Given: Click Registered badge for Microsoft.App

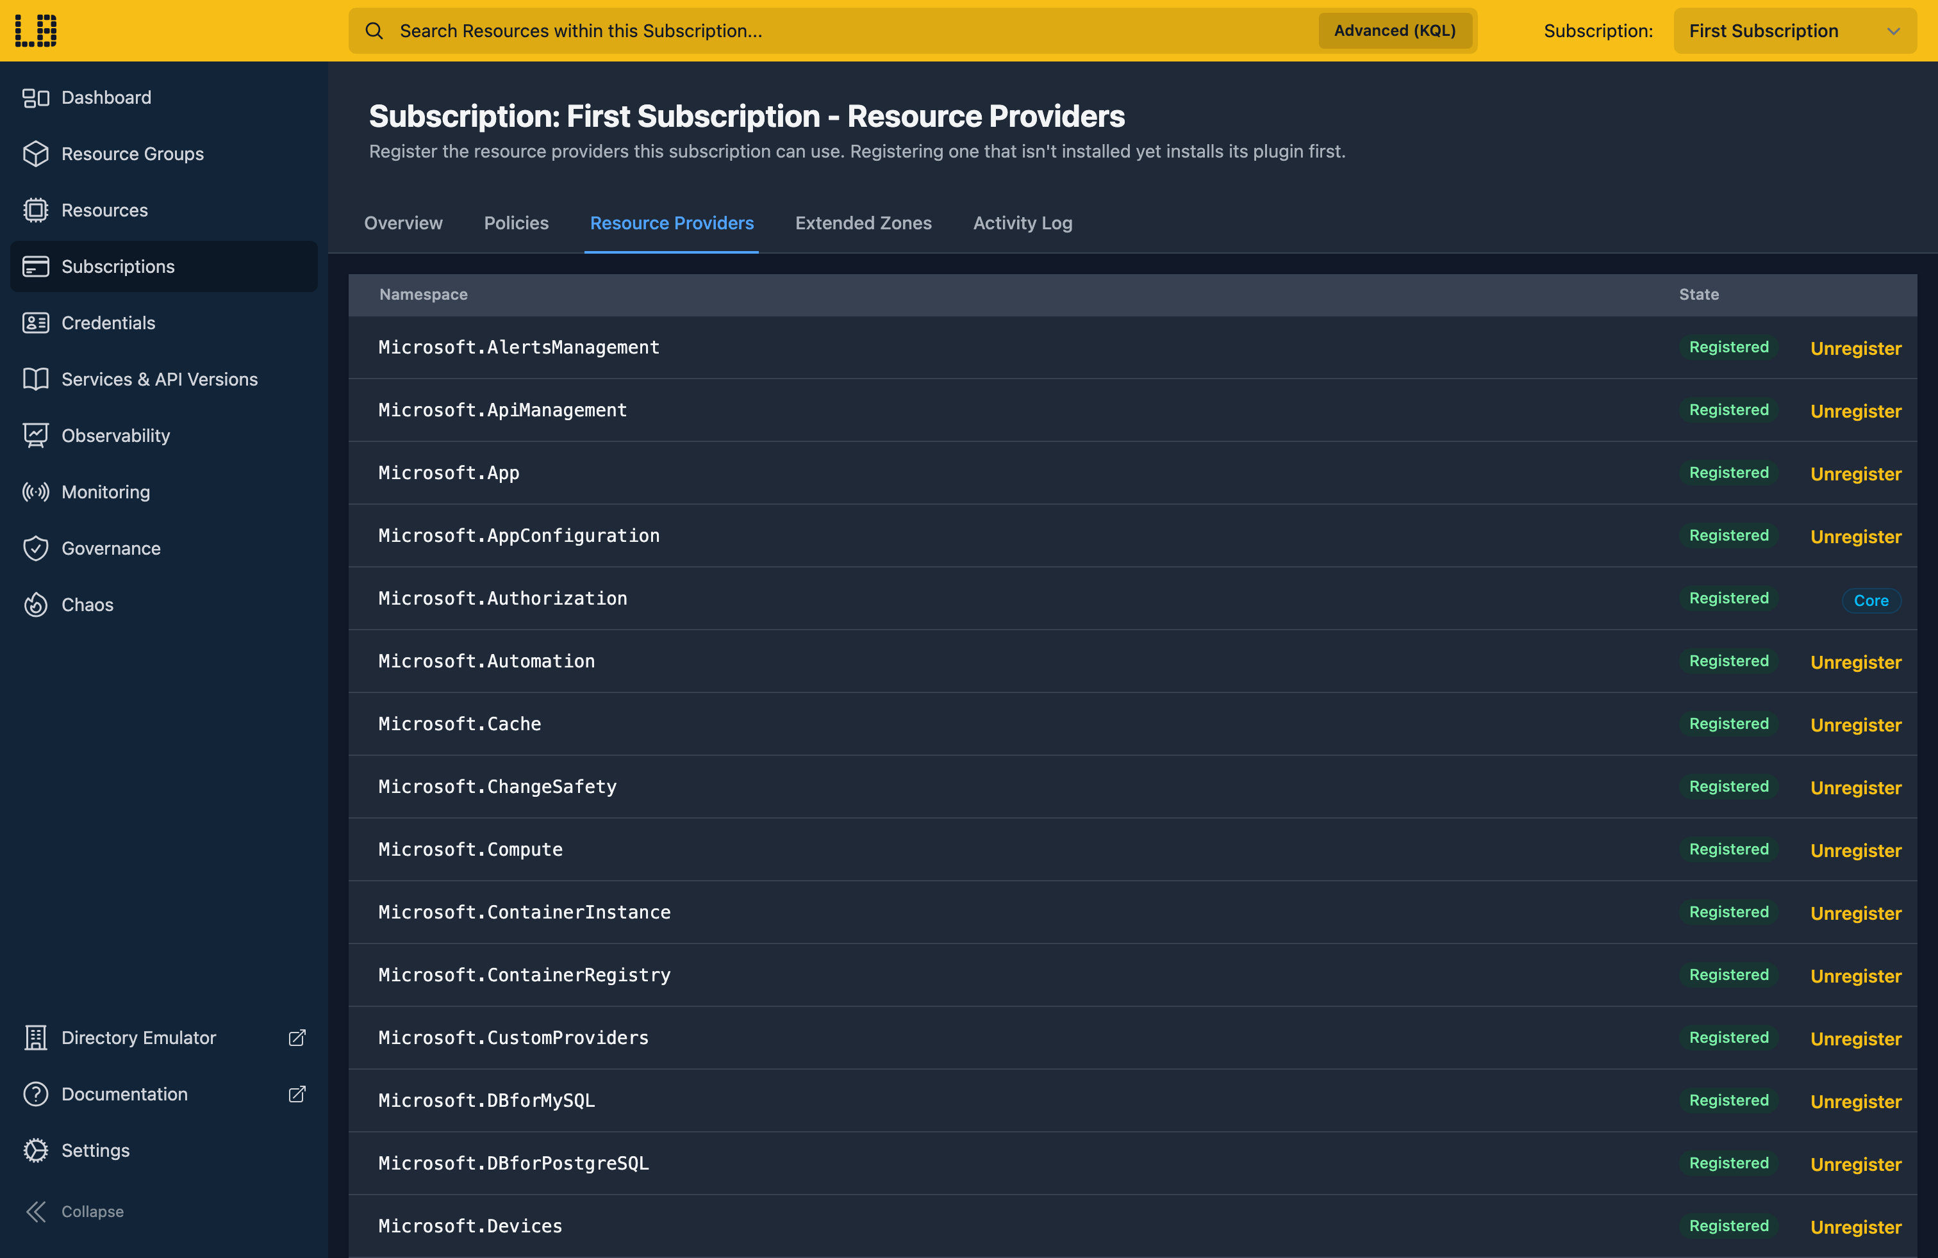Looking at the screenshot, I should pyautogui.click(x=1728, y=473).
